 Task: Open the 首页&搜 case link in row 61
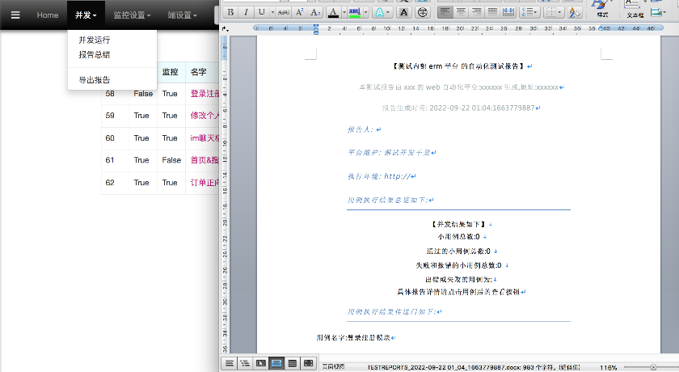[x=205, y=160]
